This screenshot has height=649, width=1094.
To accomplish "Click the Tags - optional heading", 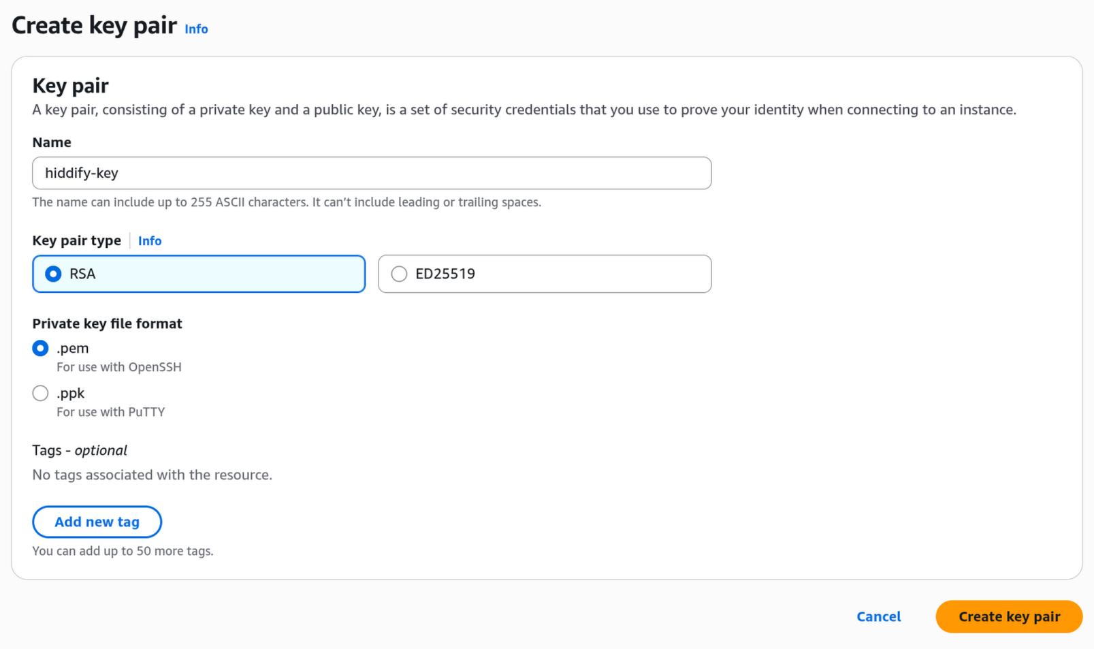I will (79, 450).
